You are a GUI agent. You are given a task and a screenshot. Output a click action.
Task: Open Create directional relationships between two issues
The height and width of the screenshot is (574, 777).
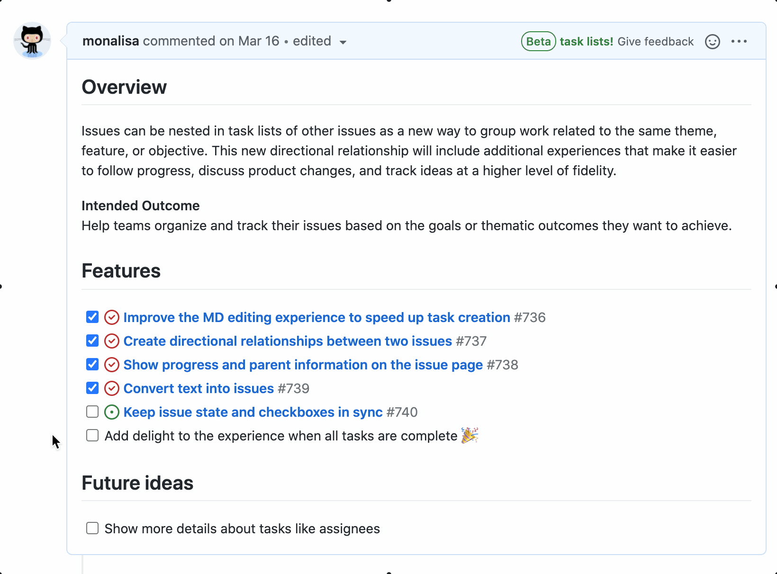coord(288,341)
